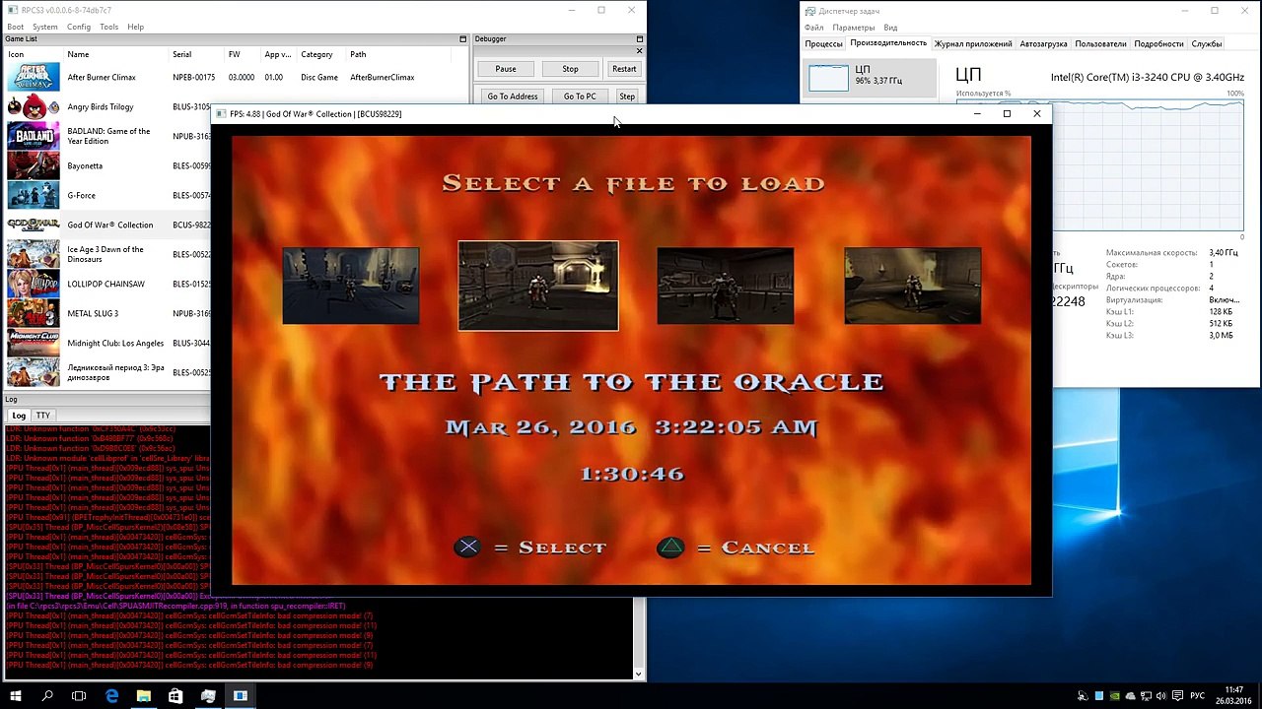Screen dimensions: 1262x709
Task: Open the Boot menu in RPCS3
Action: pyautogui.click(x=16, y=27)
